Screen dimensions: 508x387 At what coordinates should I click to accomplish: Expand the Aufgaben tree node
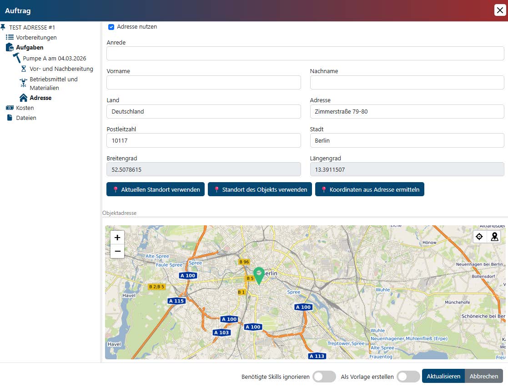[x=30, y=47]
